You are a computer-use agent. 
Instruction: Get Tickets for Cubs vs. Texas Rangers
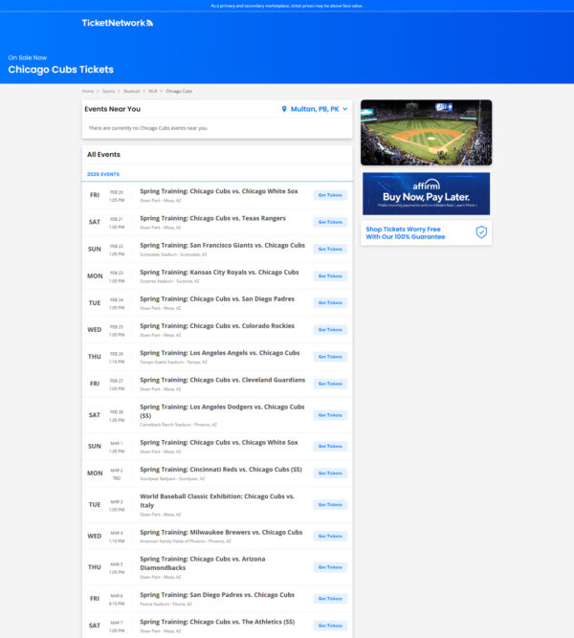[x=330, y=222]
